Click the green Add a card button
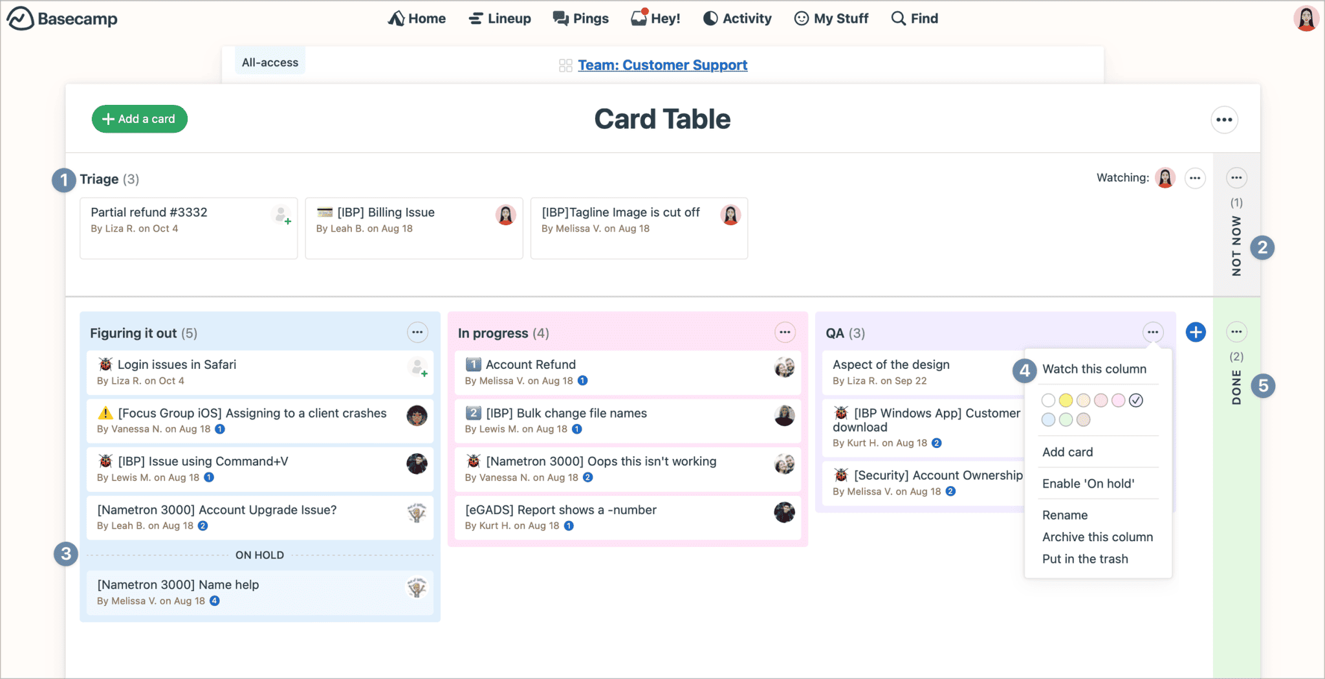Viewport: 1325px width, 679px height. click(x=140, y=119)
